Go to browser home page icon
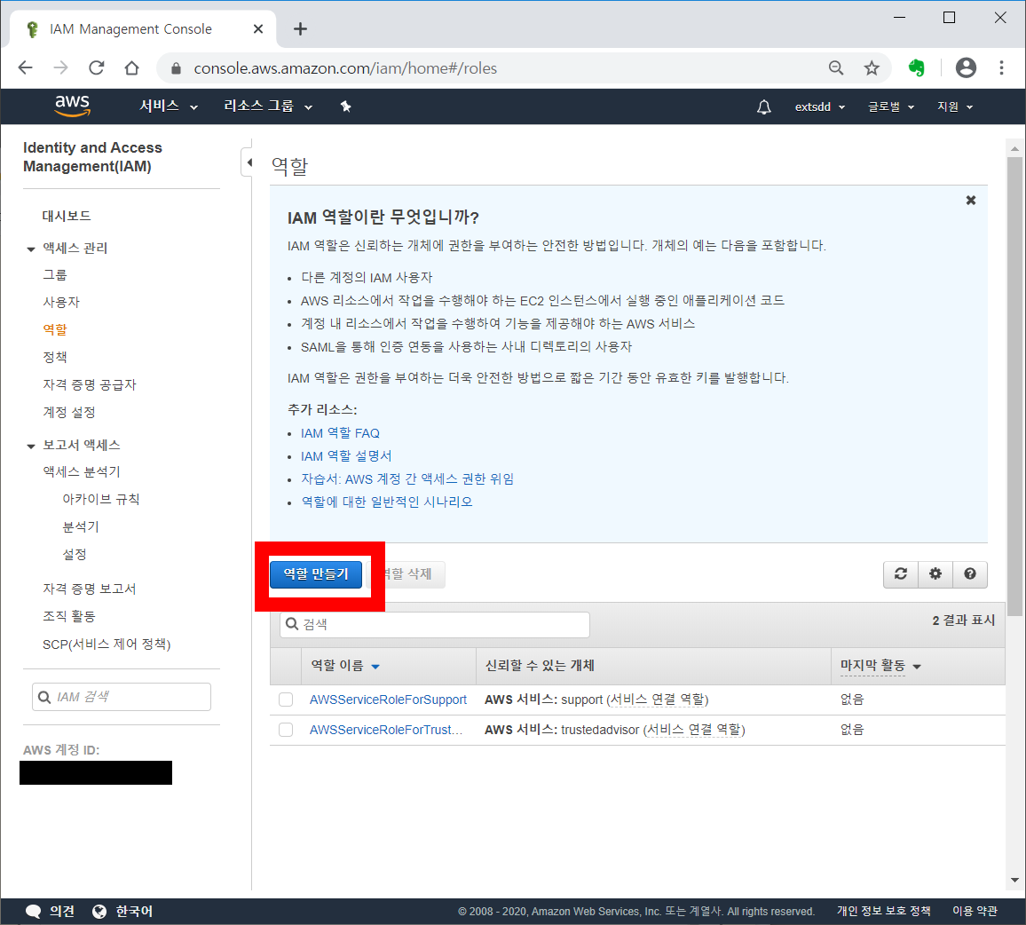This screenshot has width=1026, height=925. (x=132, y=68)
